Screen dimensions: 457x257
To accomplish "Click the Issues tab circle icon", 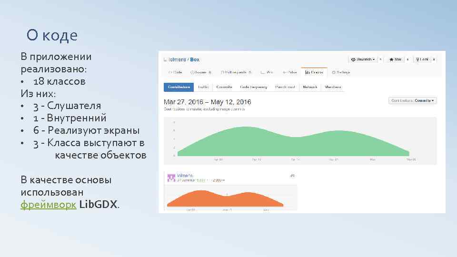I will (192, 72).
